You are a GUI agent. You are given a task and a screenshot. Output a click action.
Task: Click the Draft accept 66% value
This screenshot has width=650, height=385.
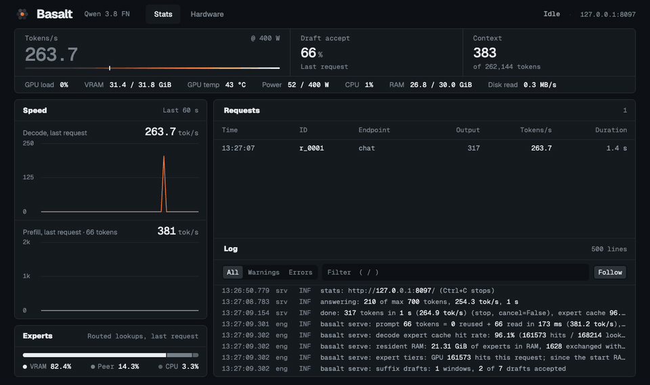click(x=311, y=53)
